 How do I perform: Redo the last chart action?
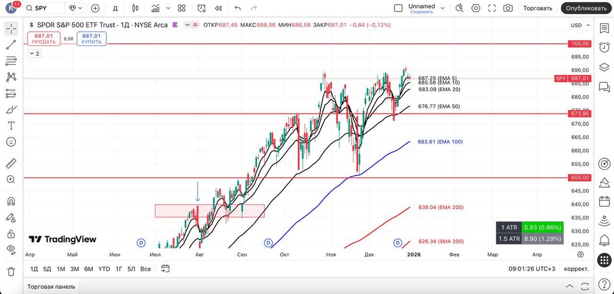(255, 8)
